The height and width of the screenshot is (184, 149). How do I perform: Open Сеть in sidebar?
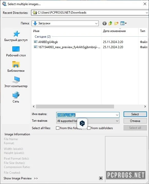click(16, 97)
